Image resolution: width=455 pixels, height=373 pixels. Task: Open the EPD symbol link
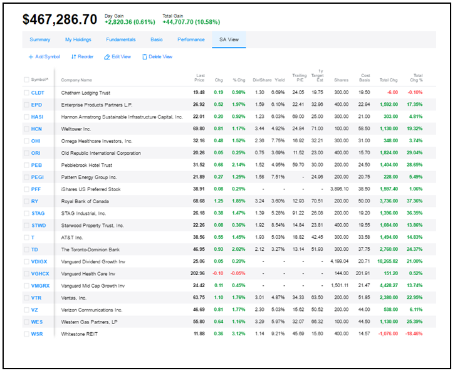(x=36, y=105)
